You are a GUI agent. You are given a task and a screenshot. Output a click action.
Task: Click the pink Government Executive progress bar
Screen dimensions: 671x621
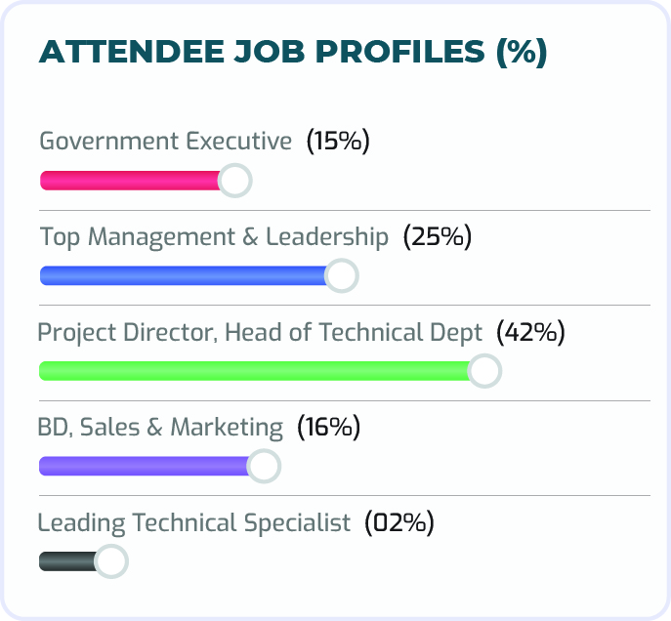click(130, 181)
